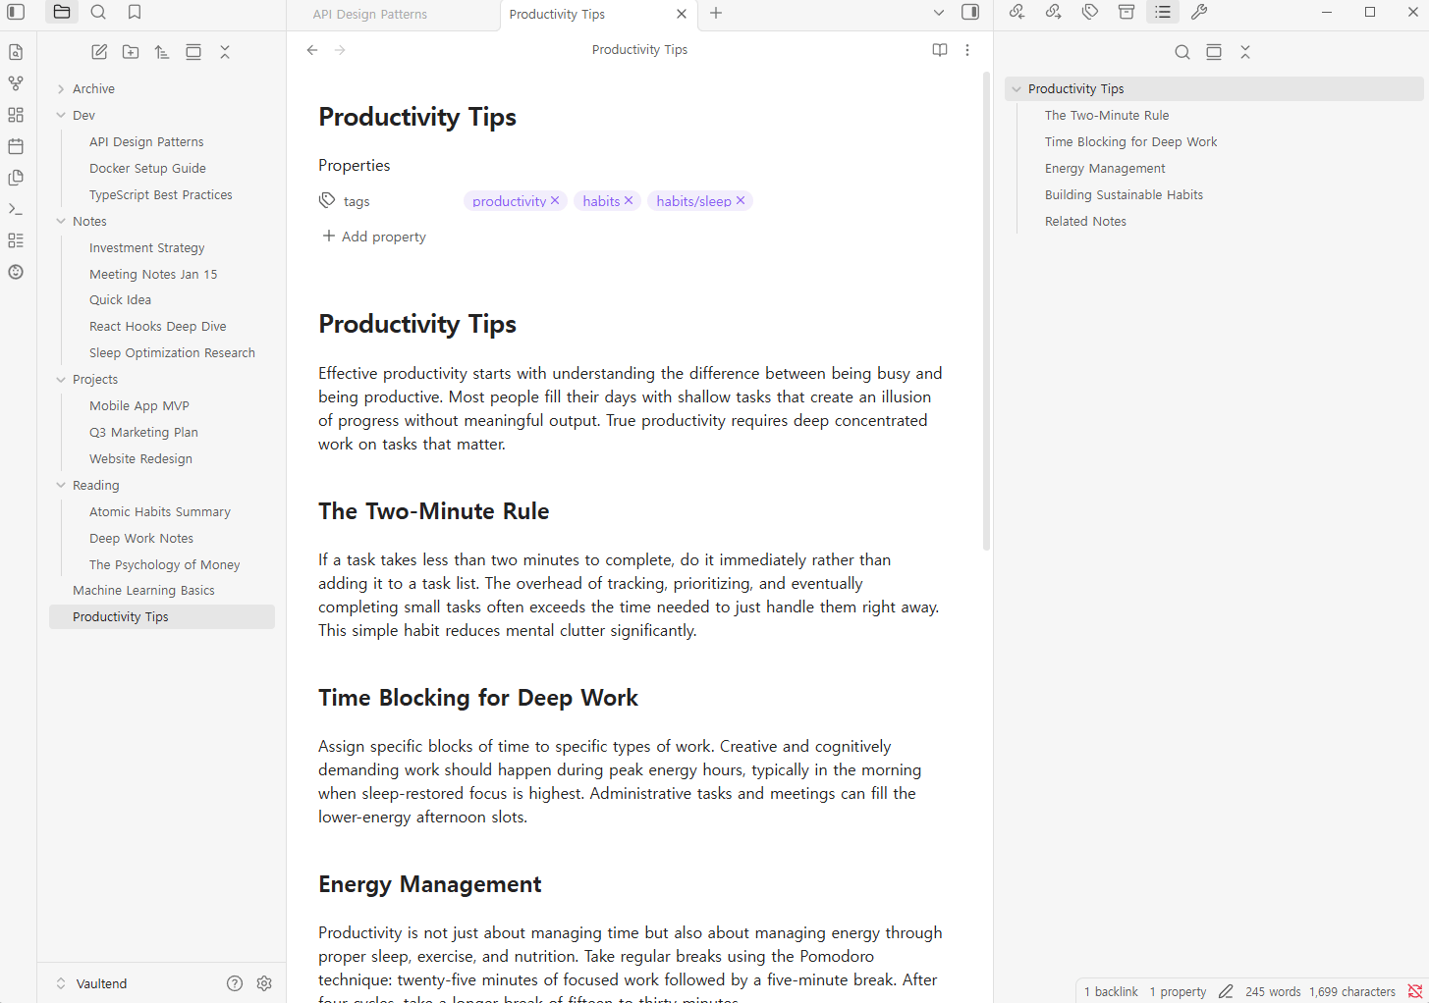Close the Productivity Tips tab
The width and height of the screenshot is (1429, 1003).
pyautogui.click(x=682, y=15)
